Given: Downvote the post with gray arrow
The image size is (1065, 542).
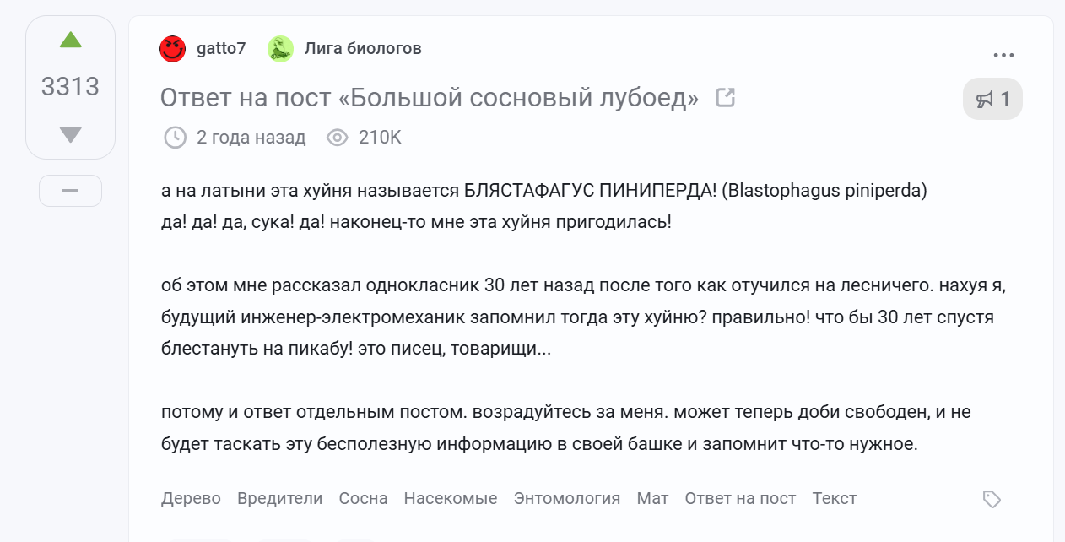Looking at the screenshot, I should pyautogui.click(x=71, y=134).
